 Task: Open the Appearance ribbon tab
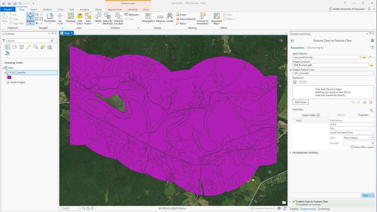(115, 9)
